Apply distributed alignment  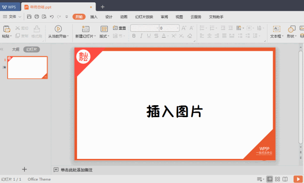[232, 36]
